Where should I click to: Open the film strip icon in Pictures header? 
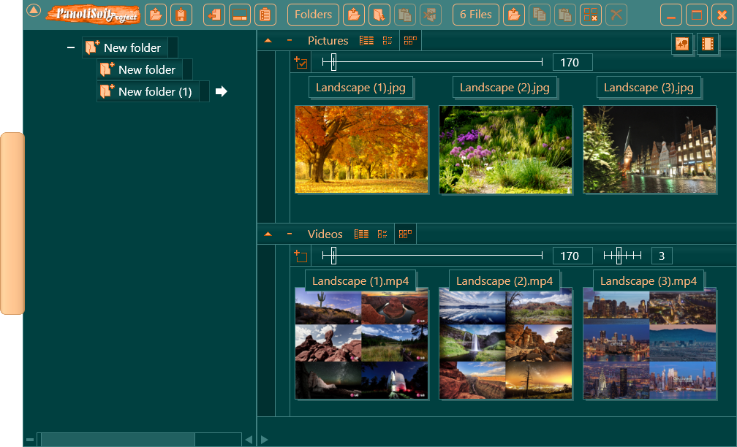pyautogui.click(x=708, y=44)
